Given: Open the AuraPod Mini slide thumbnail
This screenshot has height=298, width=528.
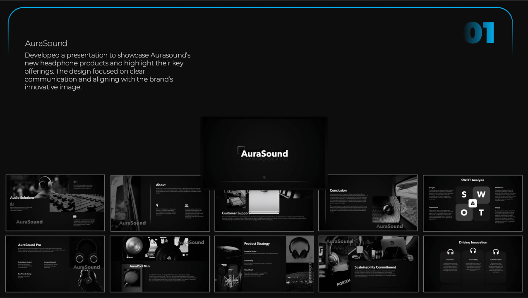Looking at the screenshot, I should tap(160, 264).
